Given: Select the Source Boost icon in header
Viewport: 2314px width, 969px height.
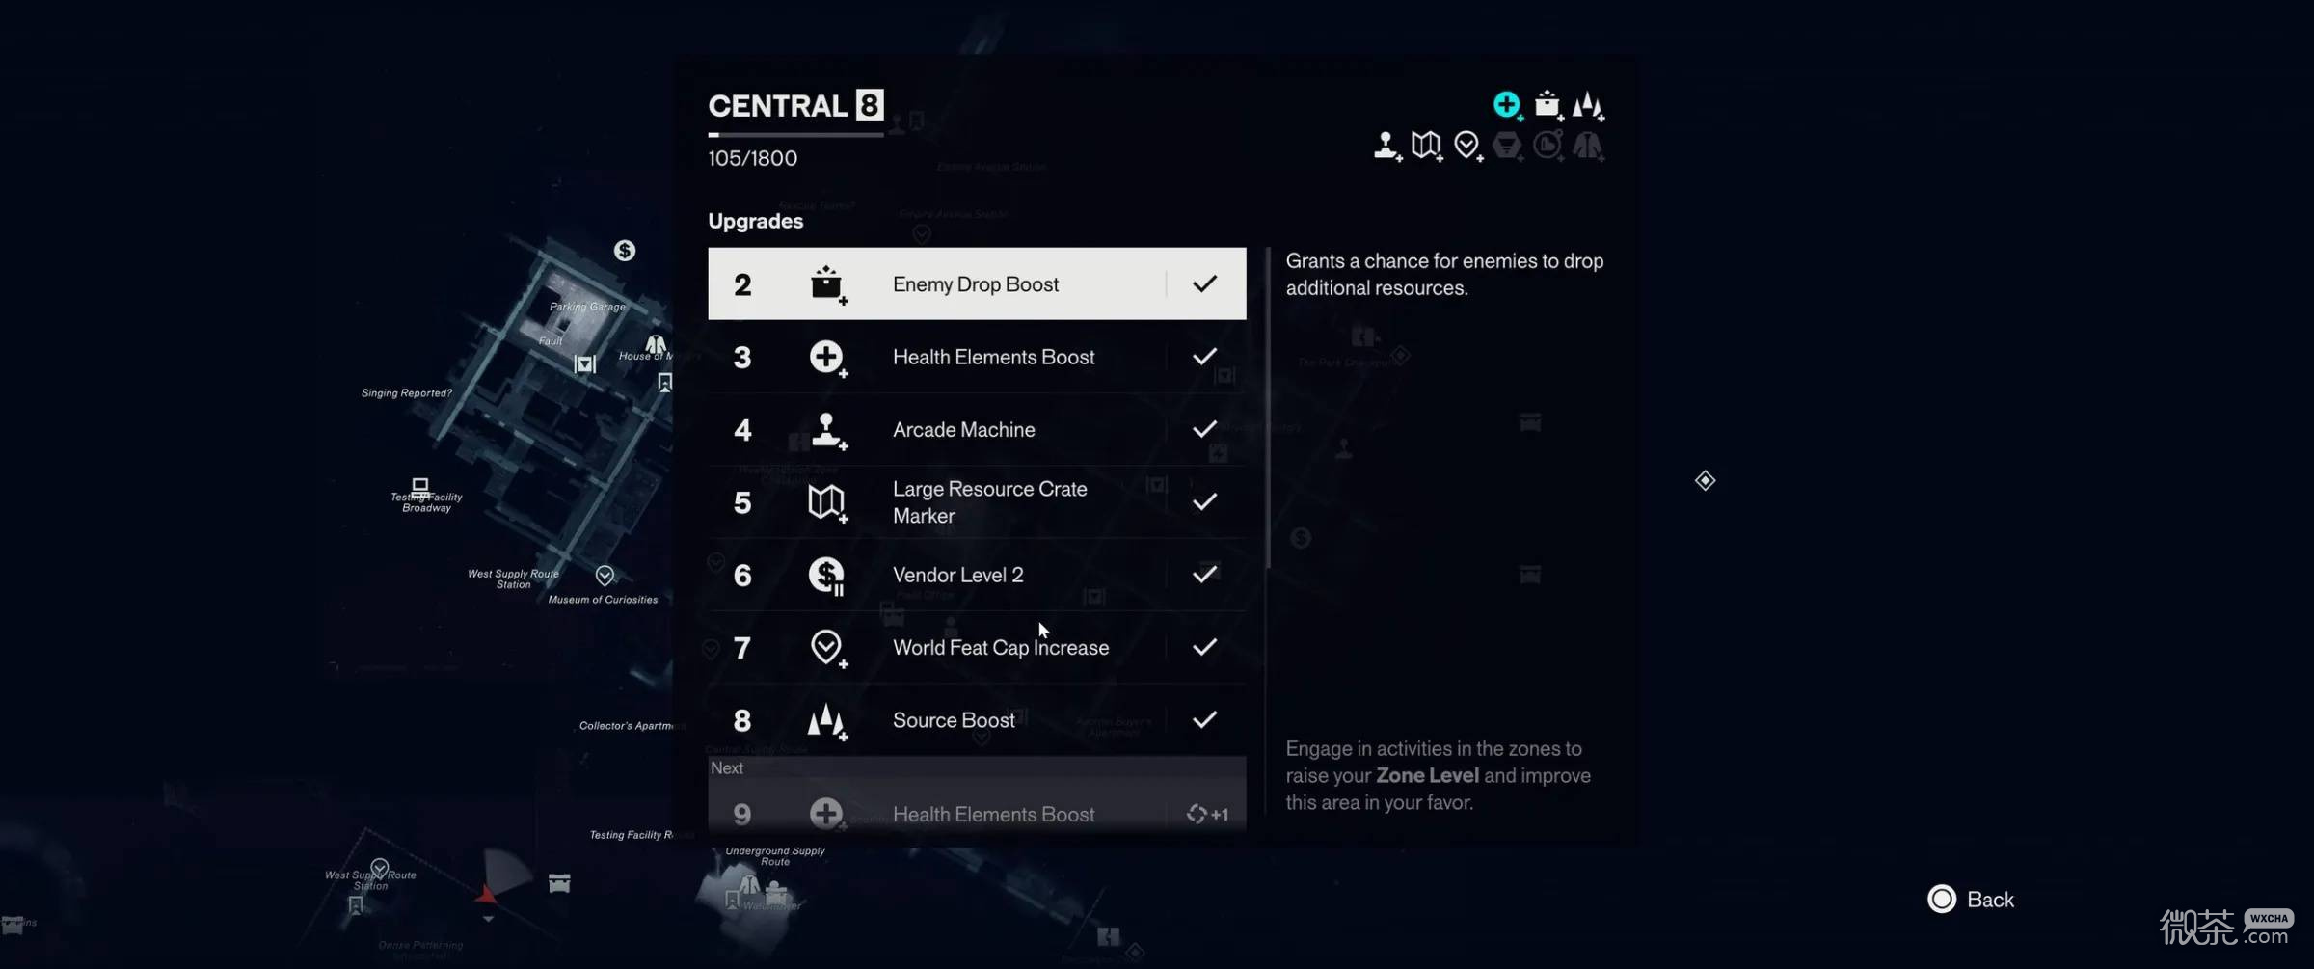Looking at the screenshot, I should coord(1588,105).
